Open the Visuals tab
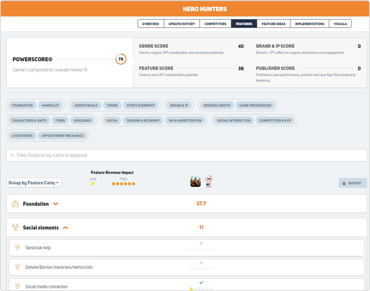 340,24
